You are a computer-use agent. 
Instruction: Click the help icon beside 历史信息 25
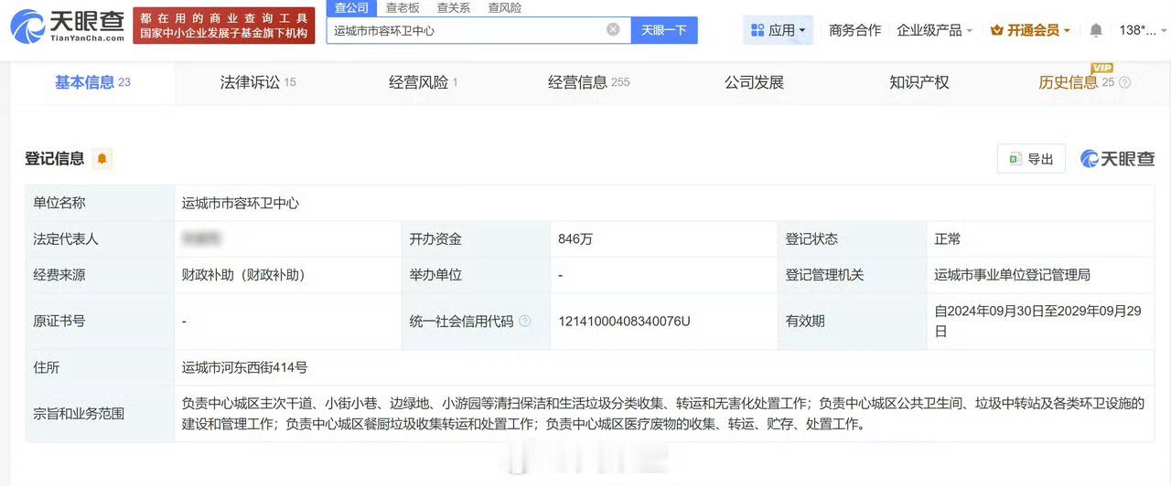pyautogui.click(x=1124, y=83)
